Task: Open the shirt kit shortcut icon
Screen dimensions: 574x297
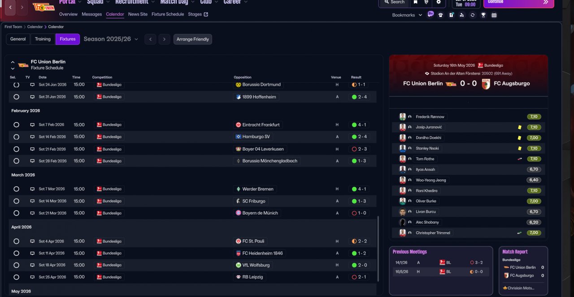Action: (440, 15)
